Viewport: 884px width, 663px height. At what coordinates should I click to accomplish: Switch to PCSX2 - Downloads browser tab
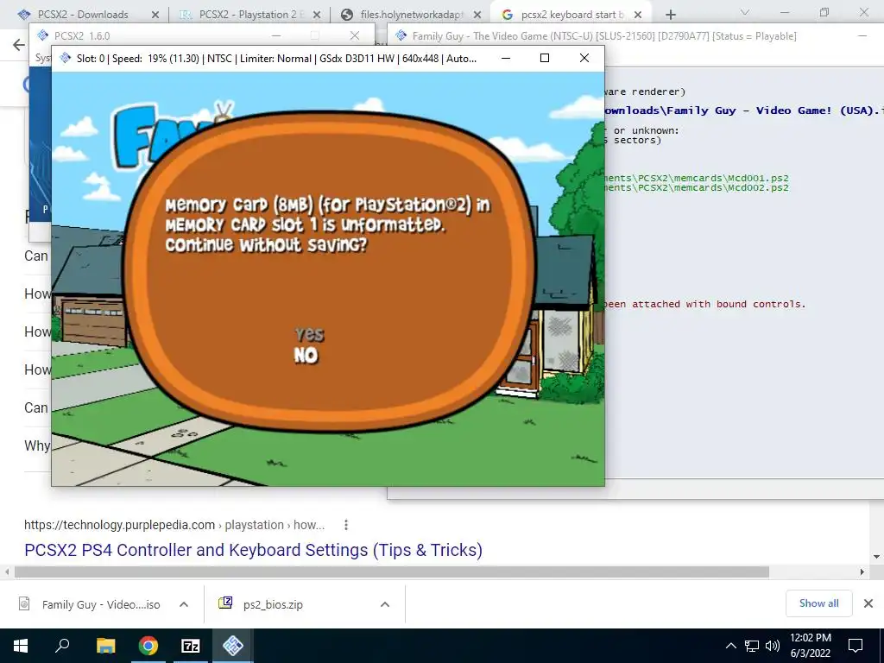click(x=83, y=15)
